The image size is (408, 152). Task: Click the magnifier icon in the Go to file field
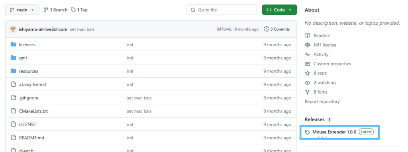[193, 10]
